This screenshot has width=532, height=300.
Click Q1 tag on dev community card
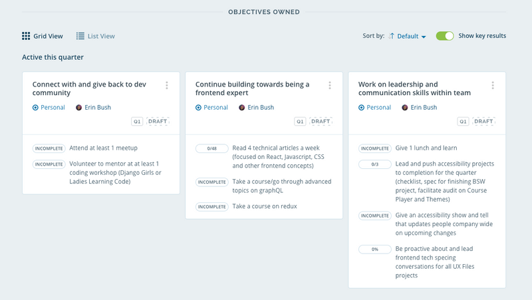(x=137, y=122)
